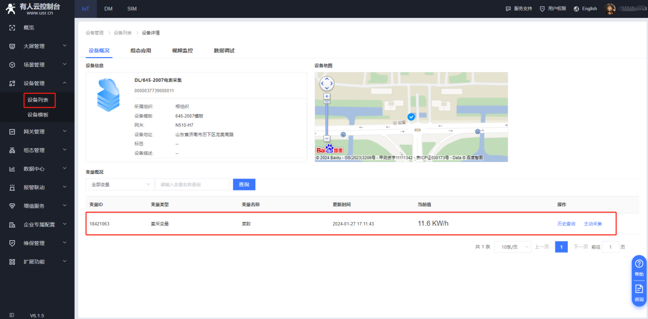Collapse sidebar using bottom-left menu icon
This screenshot has height=319, width=648.
(x=12, y=315)
